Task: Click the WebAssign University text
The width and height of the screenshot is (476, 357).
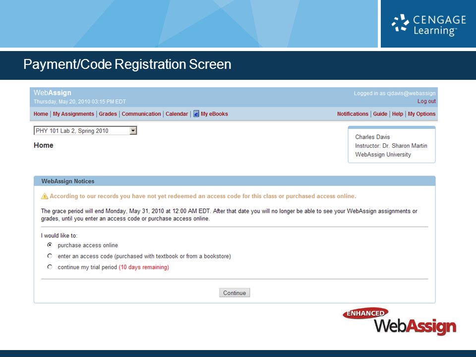Action: pyautogui.click(x=383, y=155)
